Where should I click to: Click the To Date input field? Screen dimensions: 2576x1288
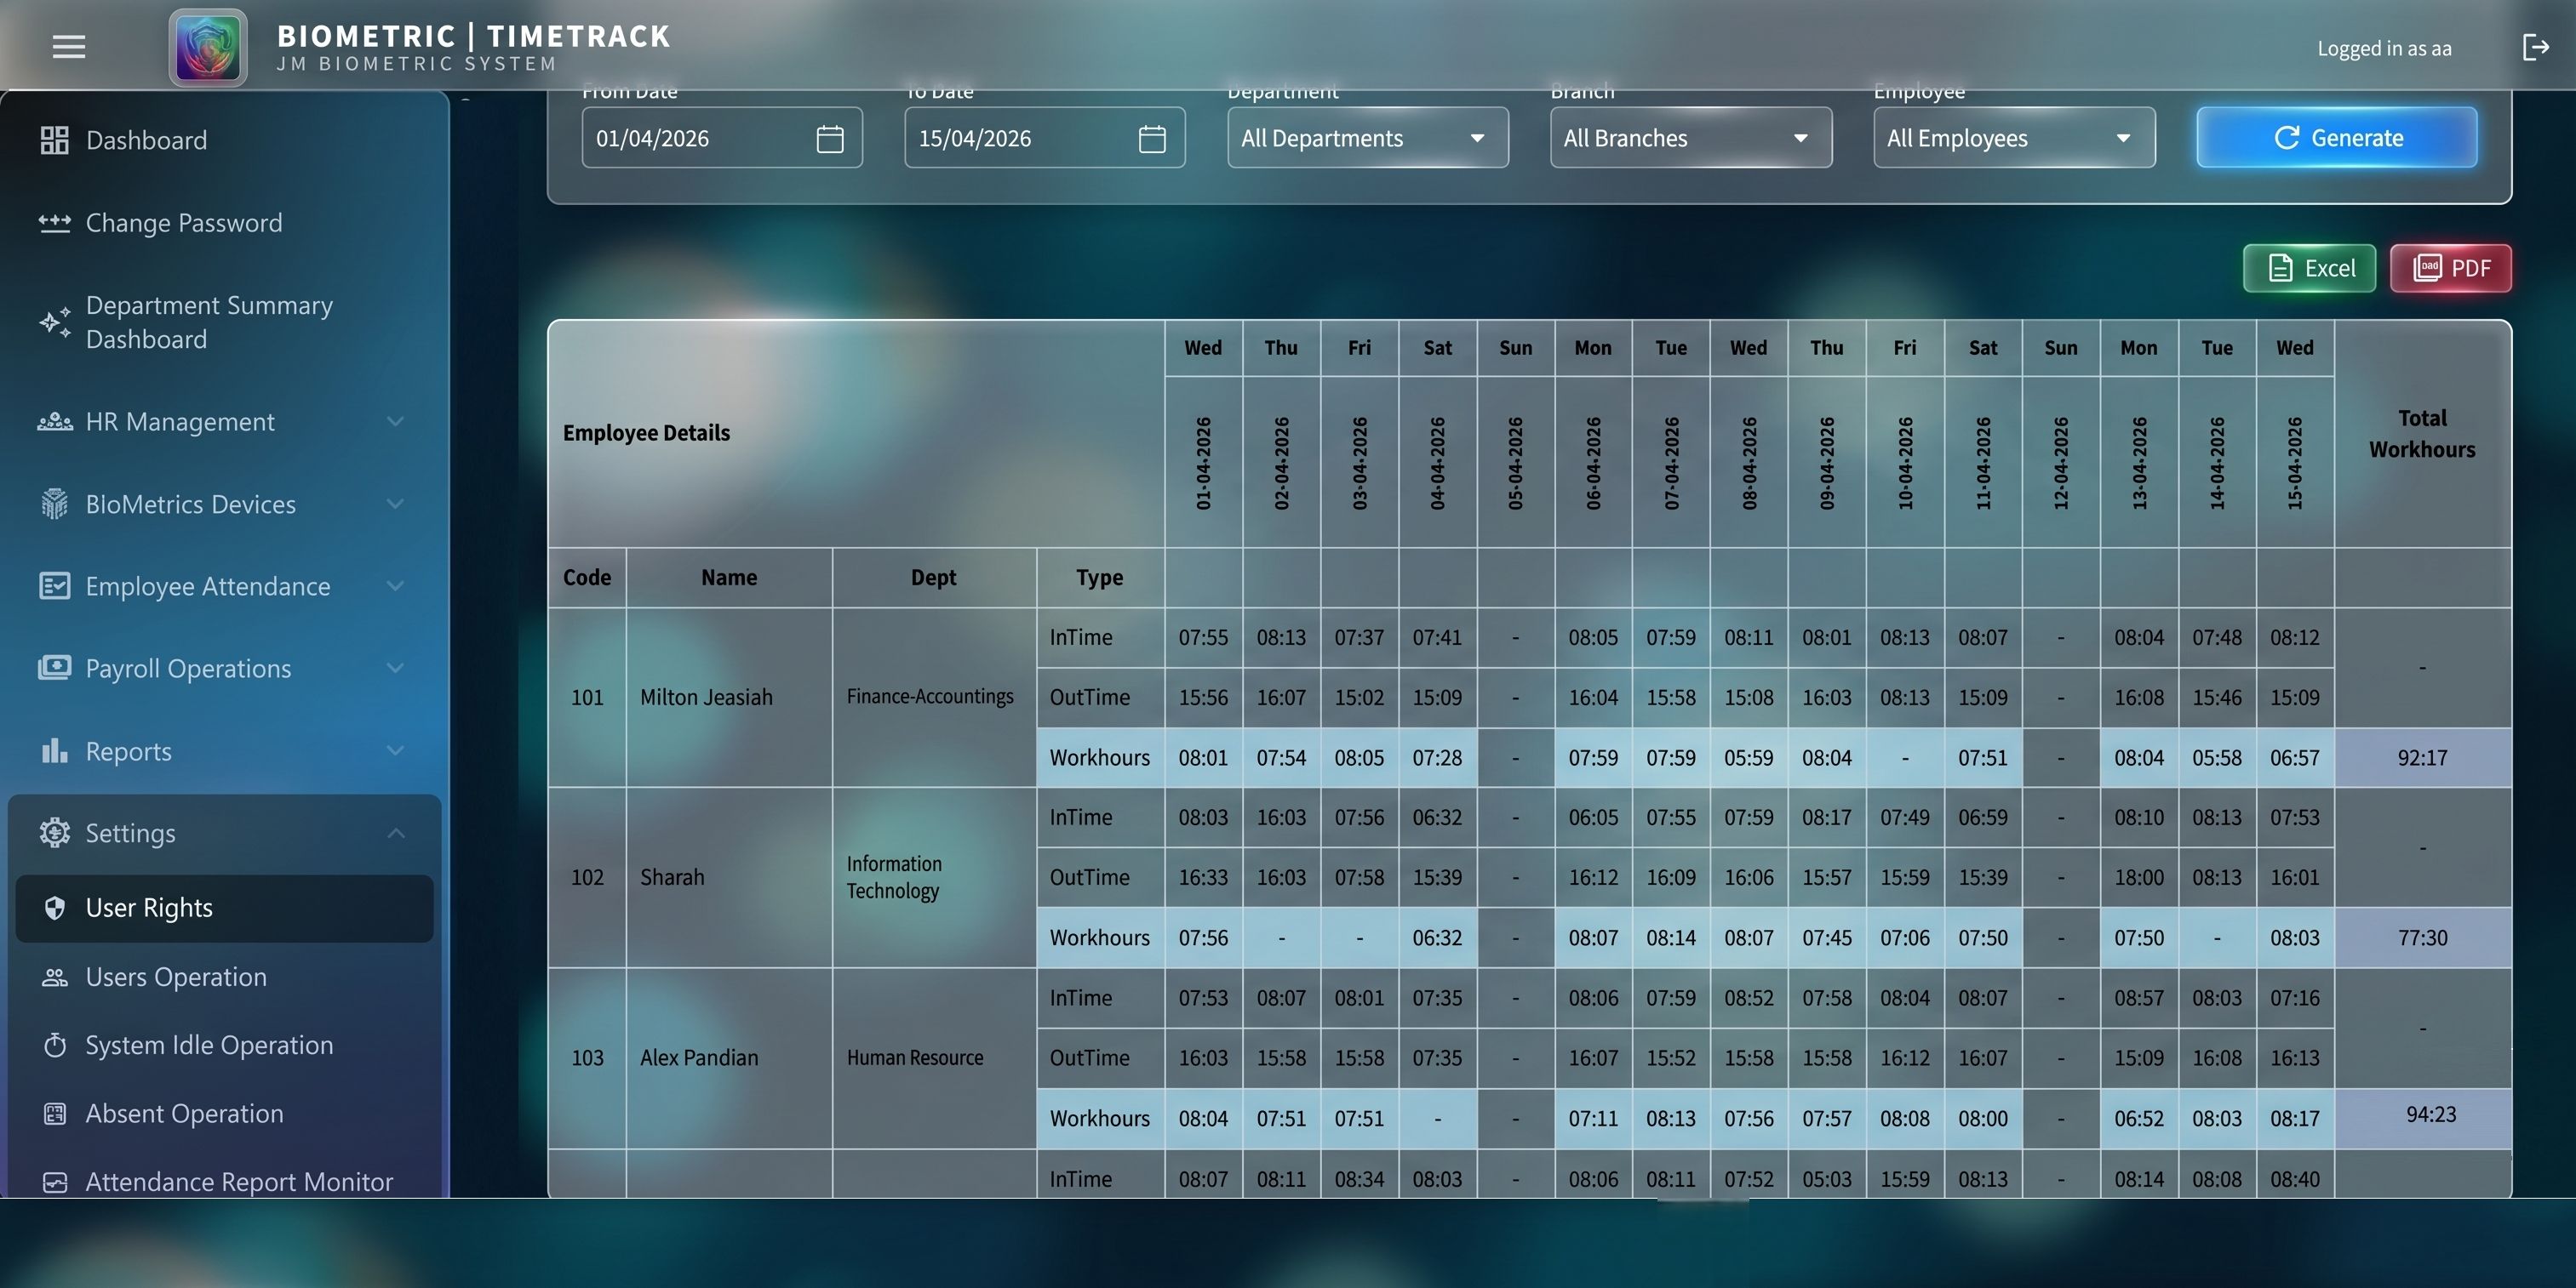coord(1044,138)
